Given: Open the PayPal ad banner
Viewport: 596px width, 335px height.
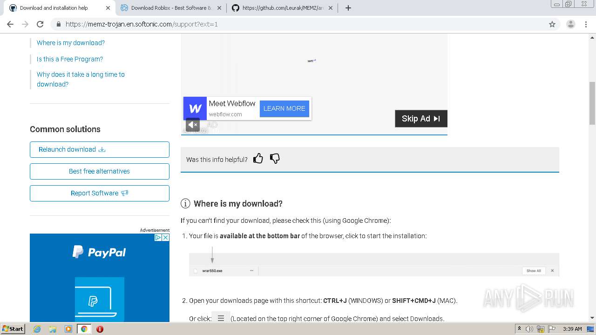Looking at the screenshot, I should pos(100,278).
